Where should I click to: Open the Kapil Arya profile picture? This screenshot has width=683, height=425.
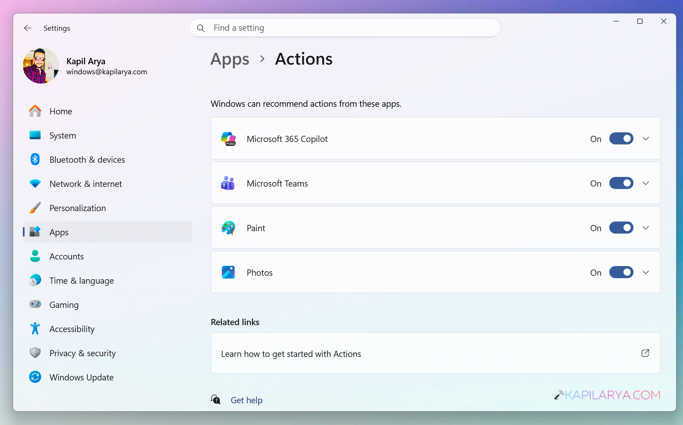click(x=41, y=66)
